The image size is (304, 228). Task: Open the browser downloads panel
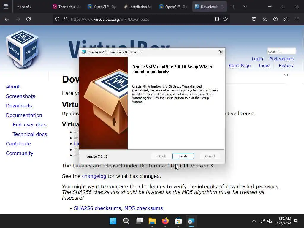click(x=265, y=19)
